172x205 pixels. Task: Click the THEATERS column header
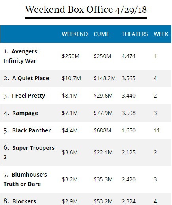click(135, 34)
